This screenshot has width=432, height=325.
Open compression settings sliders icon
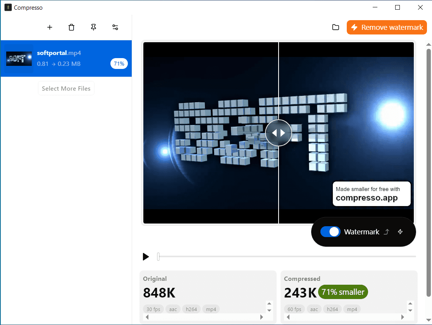point(115,27)
